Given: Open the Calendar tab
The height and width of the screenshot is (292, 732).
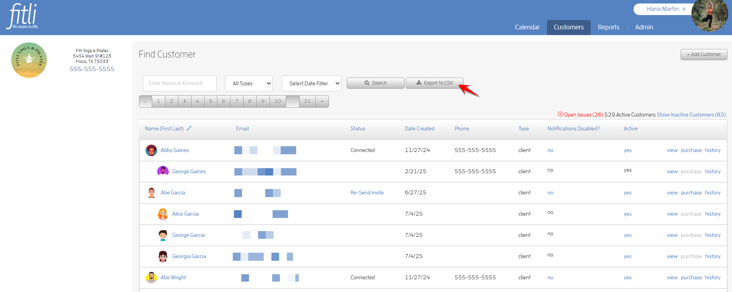Looking at the screenshot, I should [527, 27].
